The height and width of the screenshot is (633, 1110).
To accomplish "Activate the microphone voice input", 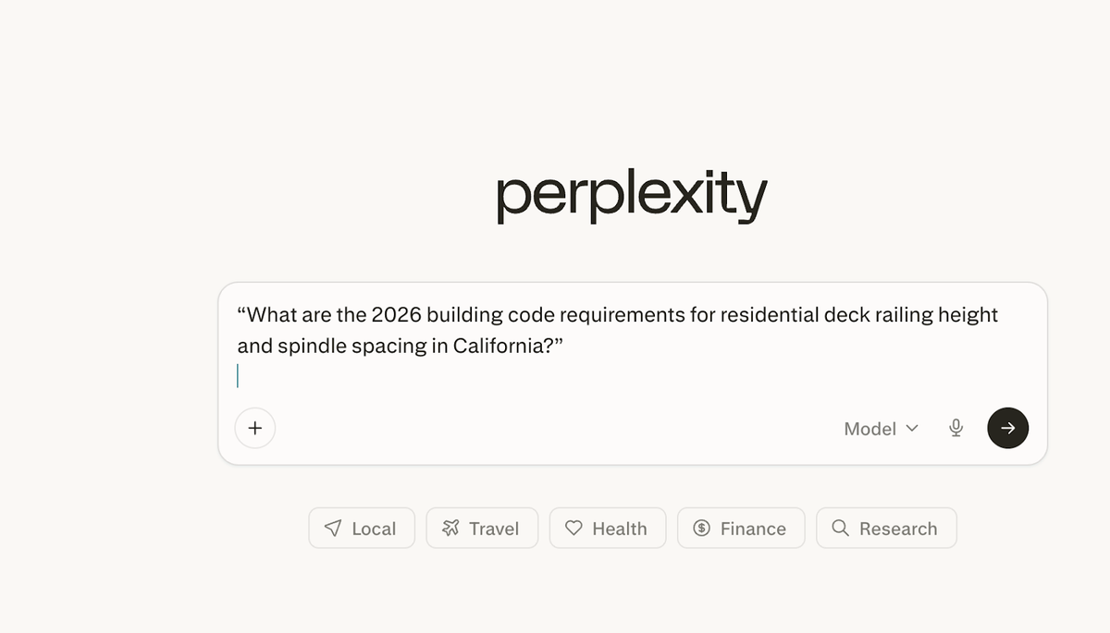I will 956,428.
